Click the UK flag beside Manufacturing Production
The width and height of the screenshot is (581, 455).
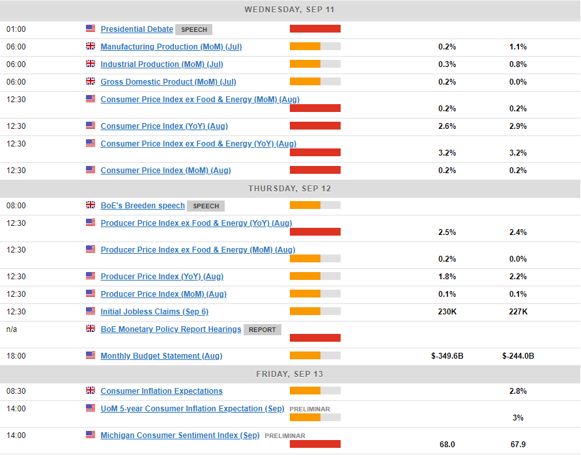(x=91, y=46)
